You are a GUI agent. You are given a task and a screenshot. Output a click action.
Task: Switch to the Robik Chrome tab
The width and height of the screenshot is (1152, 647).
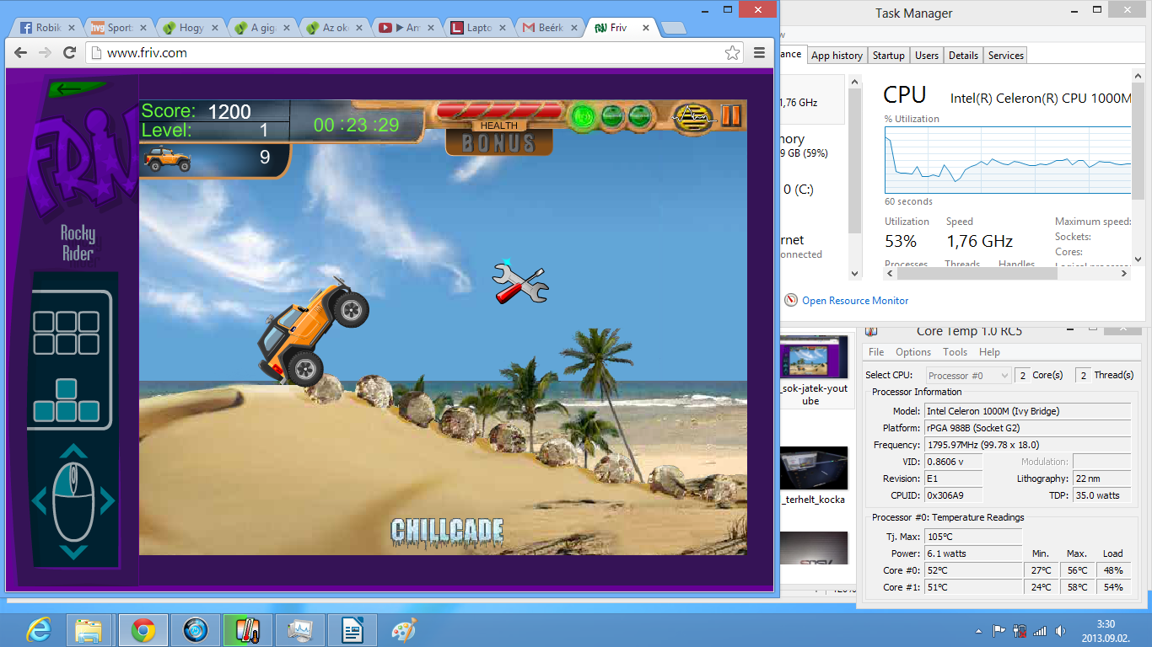(47, 28)
